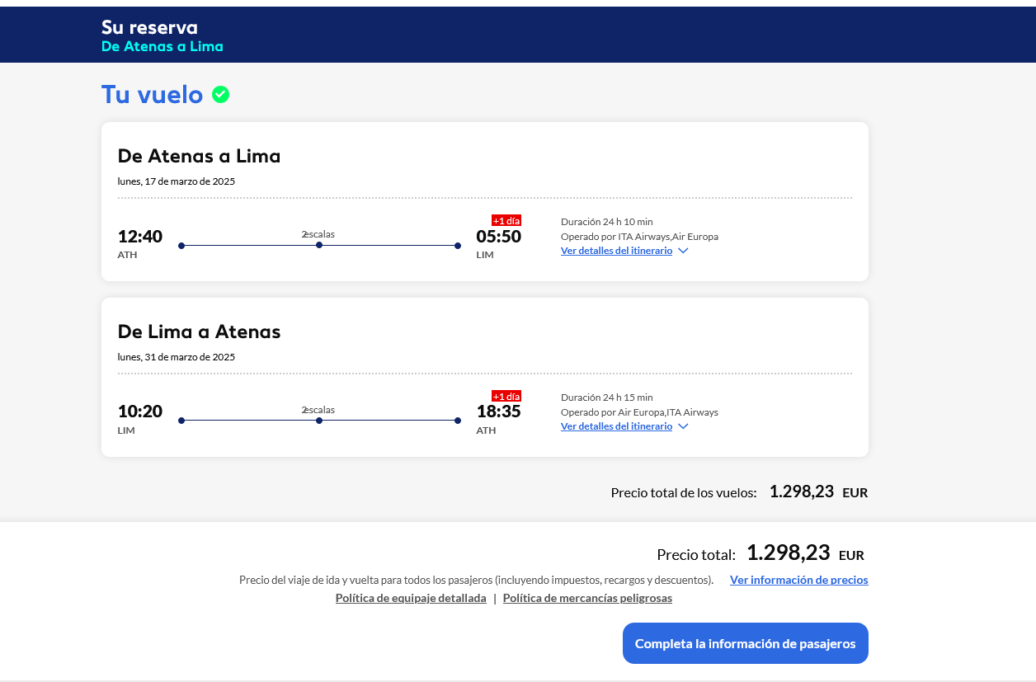Viewport: 1036px width, 682px height.
Task: Click ATH code under 12:40
Action: (127, 255)
